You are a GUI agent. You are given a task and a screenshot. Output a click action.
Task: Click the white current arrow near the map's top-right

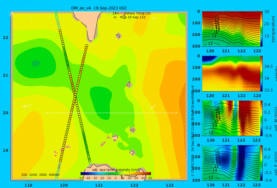154,17
